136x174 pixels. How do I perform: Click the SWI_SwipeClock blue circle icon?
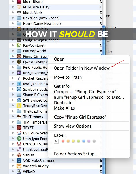tap(19, 100)
